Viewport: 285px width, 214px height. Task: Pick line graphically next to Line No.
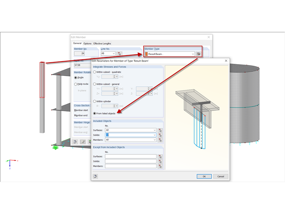tap(119, 53)
